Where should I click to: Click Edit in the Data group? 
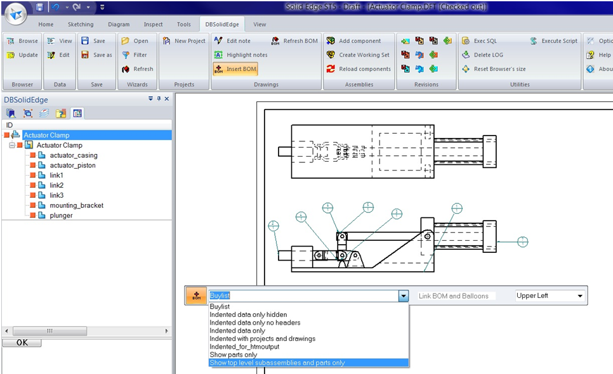click(x=58, y=55)
